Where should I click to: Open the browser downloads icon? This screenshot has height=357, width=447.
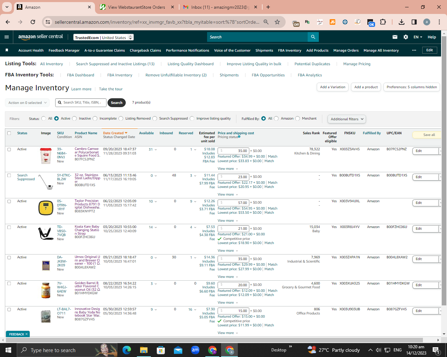[402, 22]
